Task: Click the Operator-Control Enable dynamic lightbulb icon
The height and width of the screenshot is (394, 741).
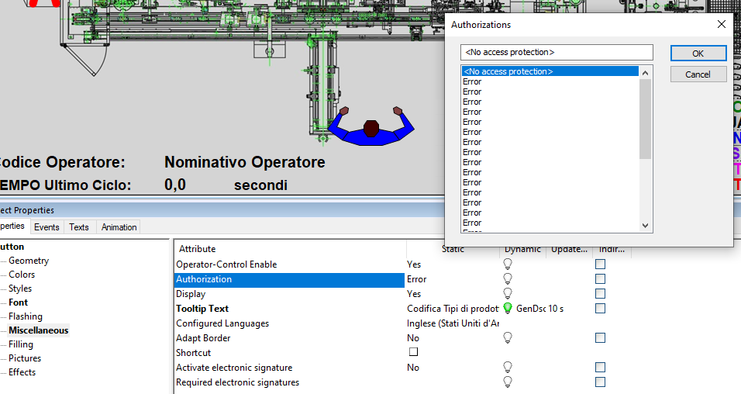Action: click(x=508, y=264)
